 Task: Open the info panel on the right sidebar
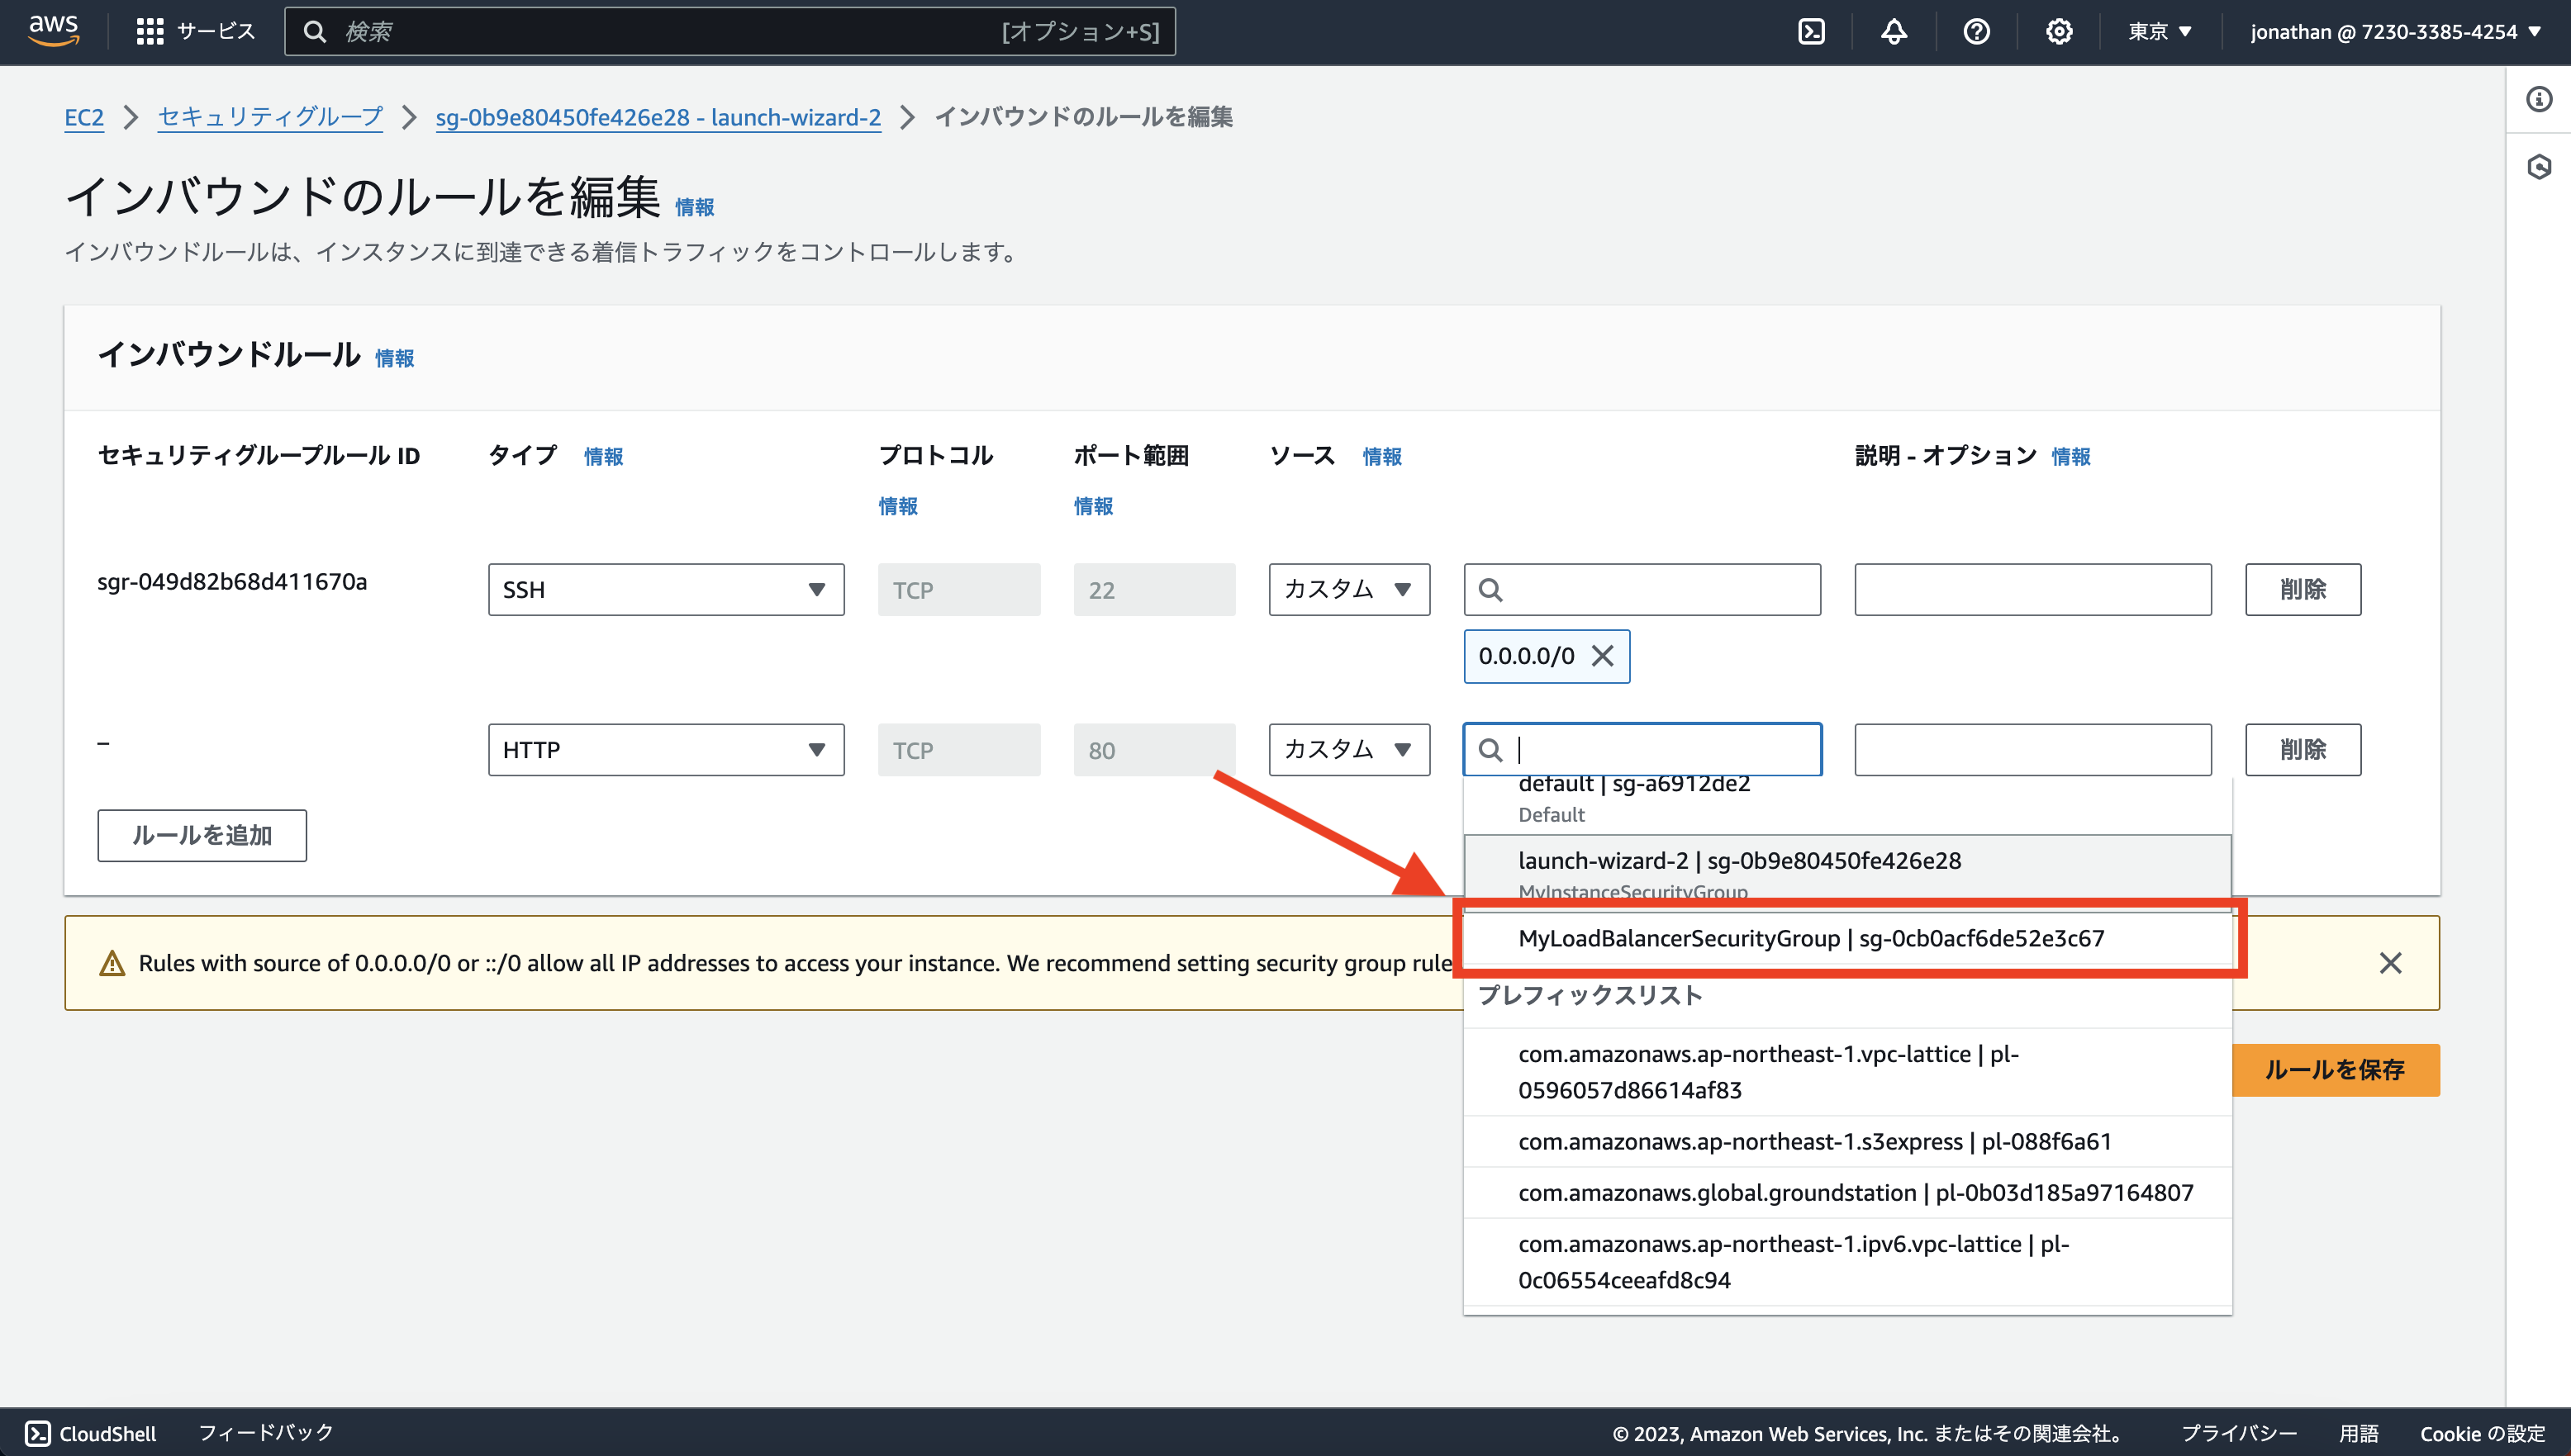click(x=2540, y=99)
